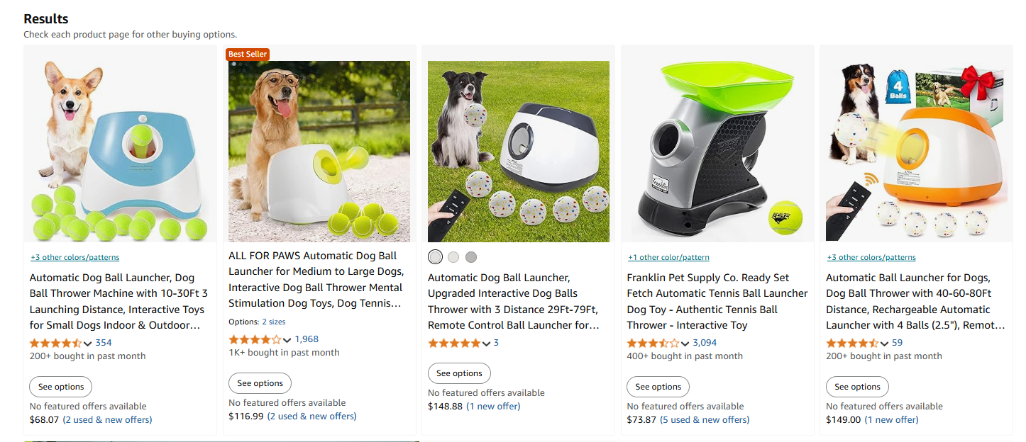Open Franklin tennis ball launcher image
Viewport: 1026px width, 442px height.
(717, 152)
